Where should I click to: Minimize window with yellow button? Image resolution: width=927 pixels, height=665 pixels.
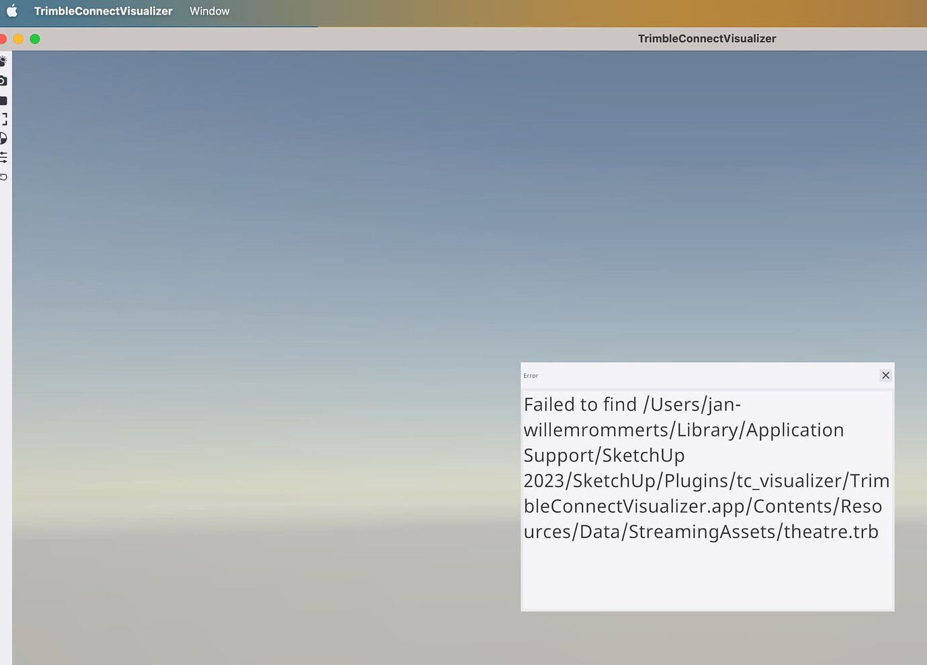(x=18, y=39)
